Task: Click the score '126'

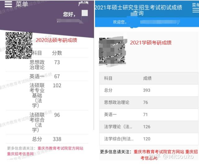Action: tap(147, 127)
